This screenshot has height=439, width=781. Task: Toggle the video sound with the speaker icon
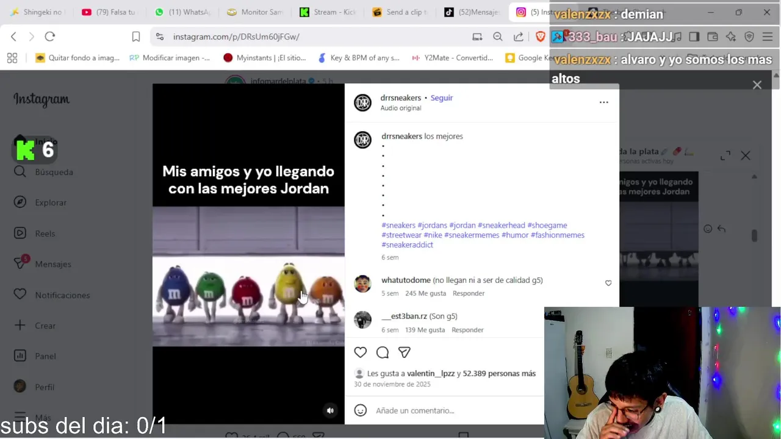point(330,410)
